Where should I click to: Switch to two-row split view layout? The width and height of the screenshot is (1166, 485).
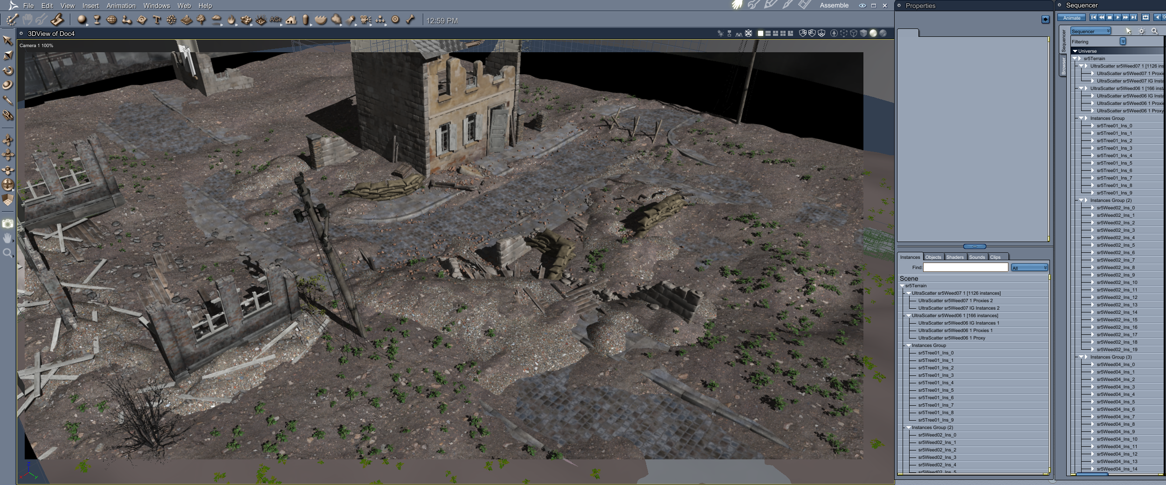point(768,34)
